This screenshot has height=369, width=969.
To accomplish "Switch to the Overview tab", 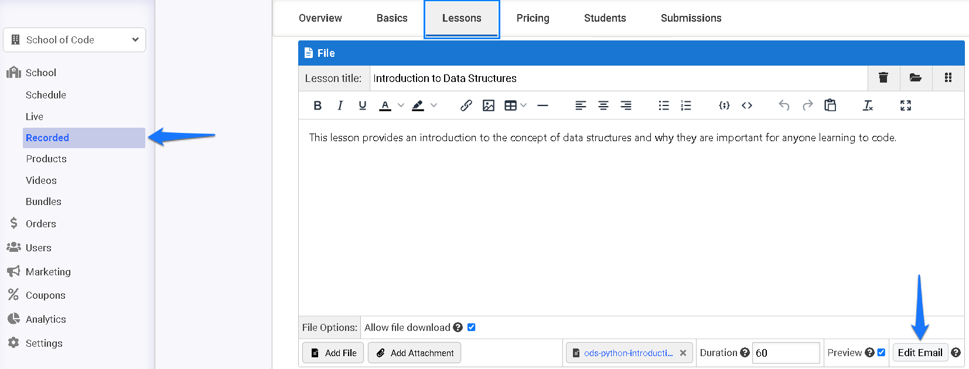I will point(320,18).
